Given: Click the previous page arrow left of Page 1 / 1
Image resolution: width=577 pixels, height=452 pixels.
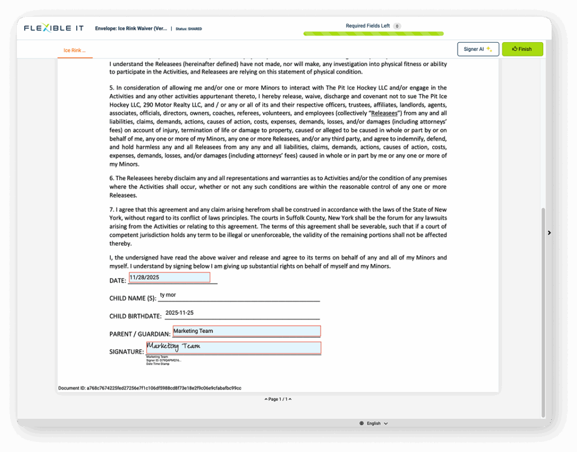Looking at the screenshot, I should pyautogui.click(x=265, y=399).
